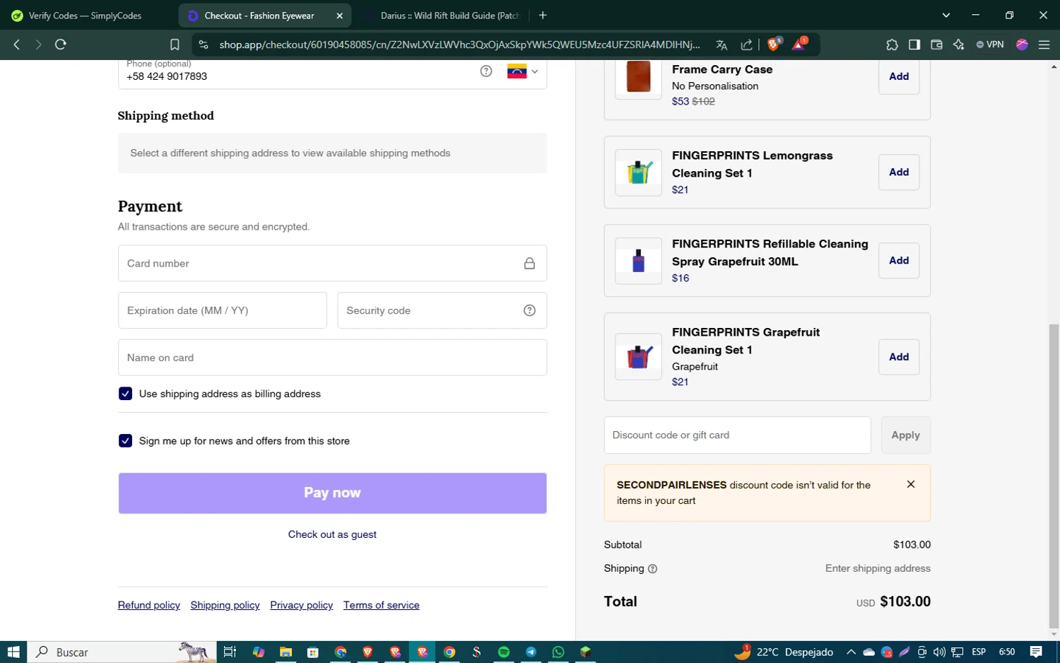1060x663 pixels.
Task: Open the Shipping policy link
Action: pos(225,605)
